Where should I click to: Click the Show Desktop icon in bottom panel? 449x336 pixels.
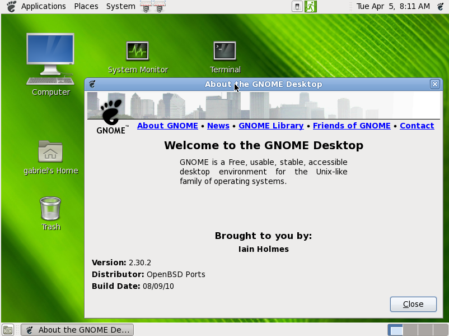tap(8, 330)
